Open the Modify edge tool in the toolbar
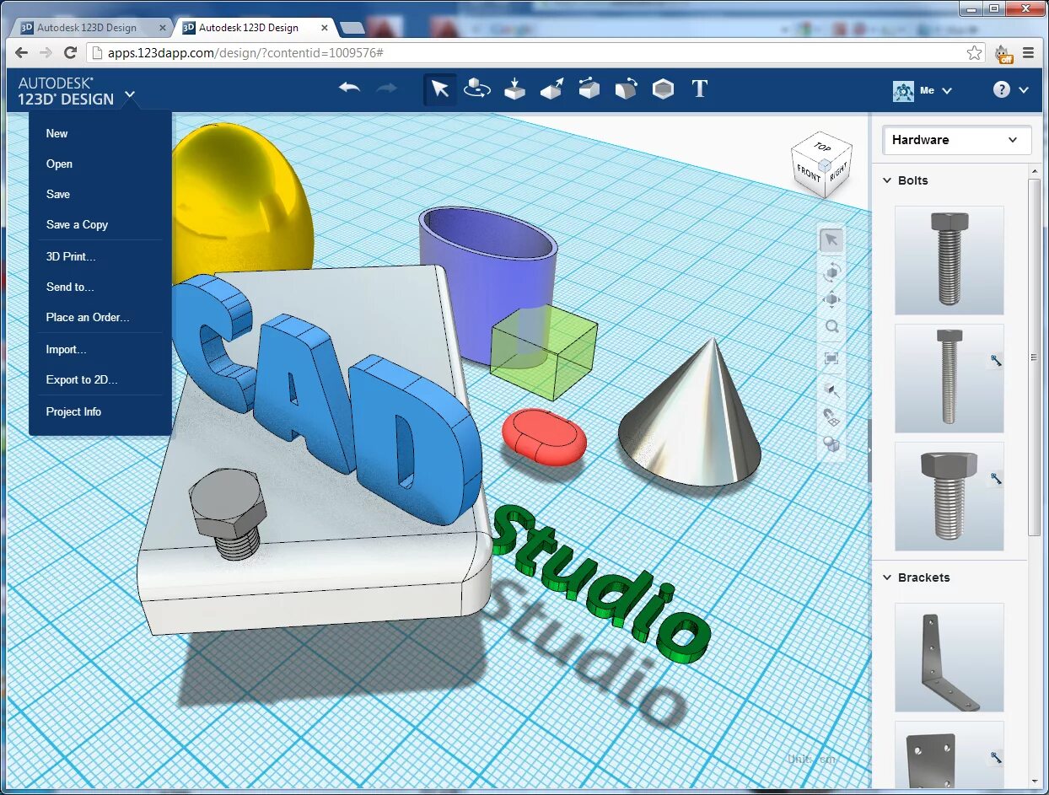Image resolution: width=1049 pixels, height=795 pixels. click(589, 89)
